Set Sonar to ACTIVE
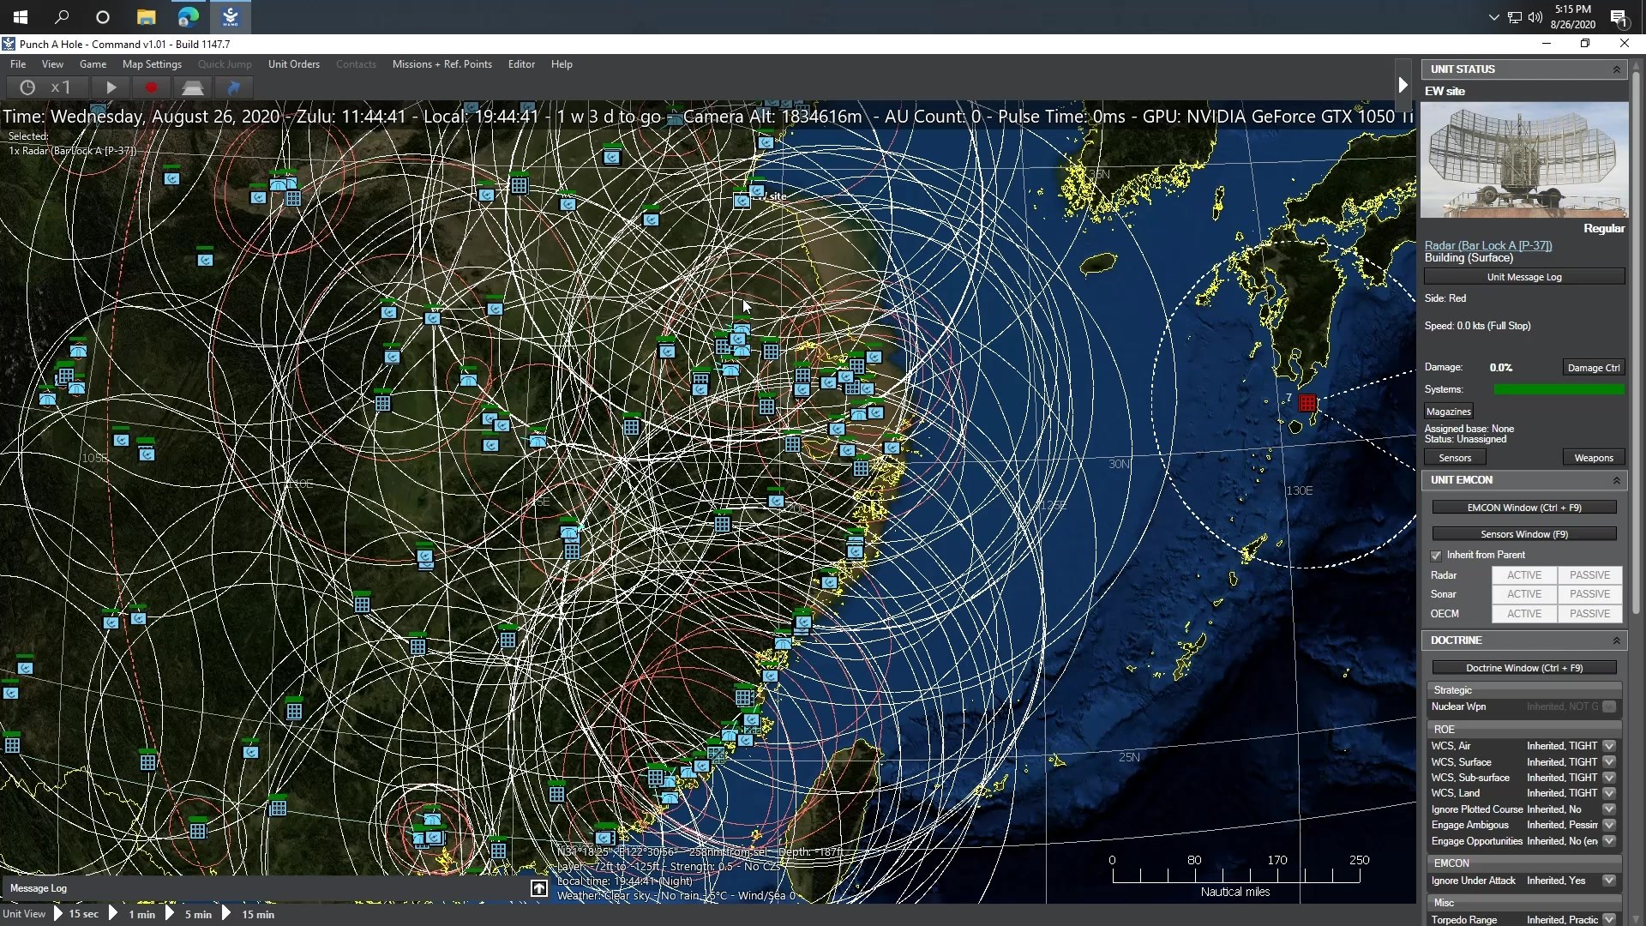1646x926 pixels. pyautogui.click(x=1524, y=594)
